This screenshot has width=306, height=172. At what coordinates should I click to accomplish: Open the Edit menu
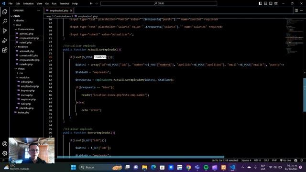[x=18, y=3]
